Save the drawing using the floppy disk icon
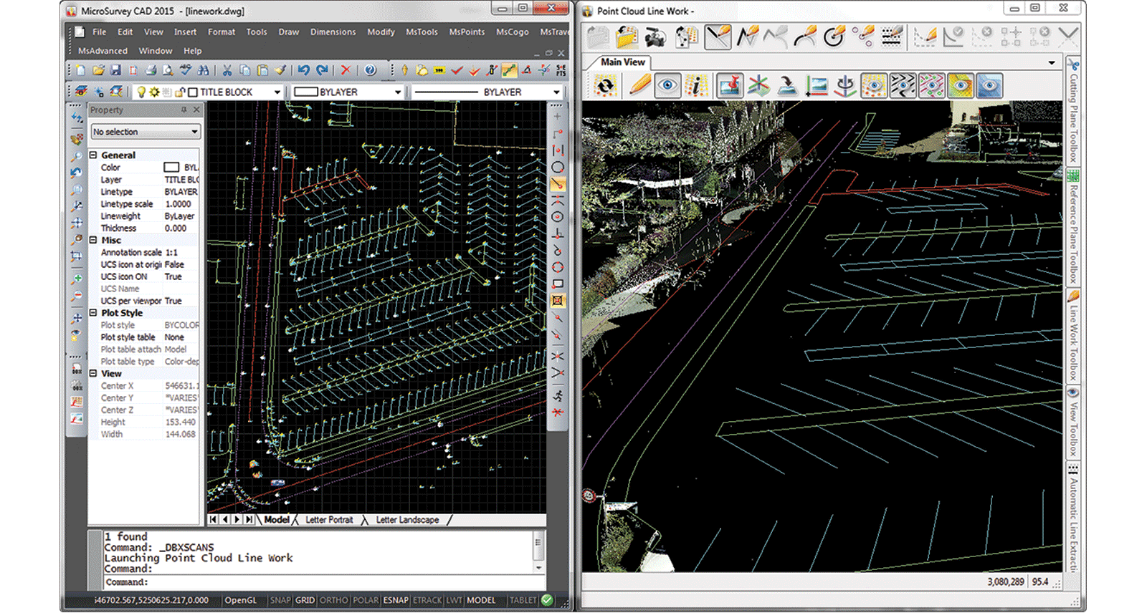1147x613 pixels. coord(115,70)
